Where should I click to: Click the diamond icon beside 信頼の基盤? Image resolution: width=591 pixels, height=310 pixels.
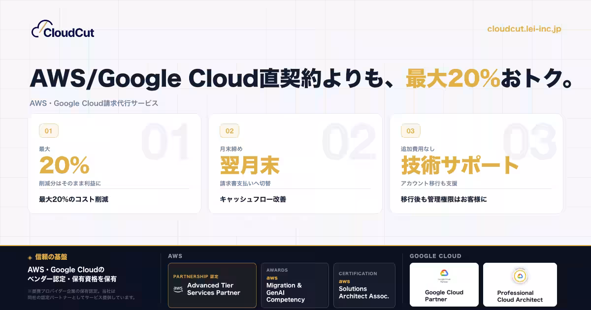(30, 257)
